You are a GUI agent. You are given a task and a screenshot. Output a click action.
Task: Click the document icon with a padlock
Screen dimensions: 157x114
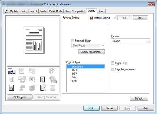pyautogui.click(x=53, y=79)
